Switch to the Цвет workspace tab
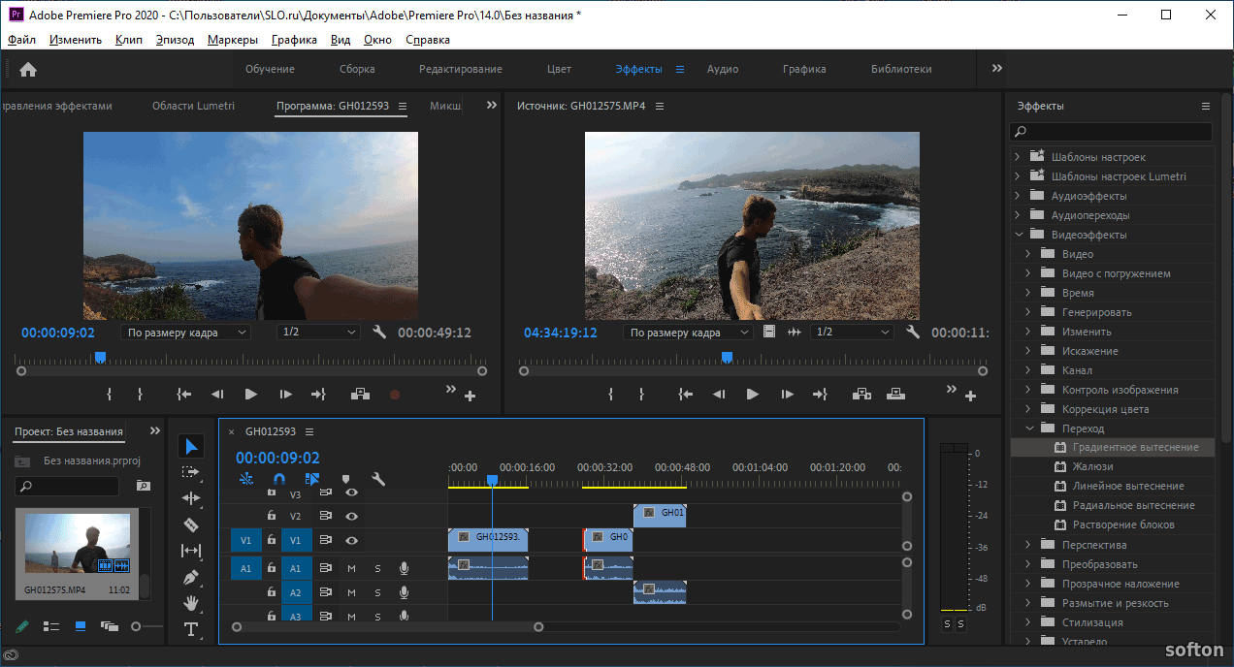Image resolution: width=1234 pixels, height=667 pixels. (x=559, y=69)
